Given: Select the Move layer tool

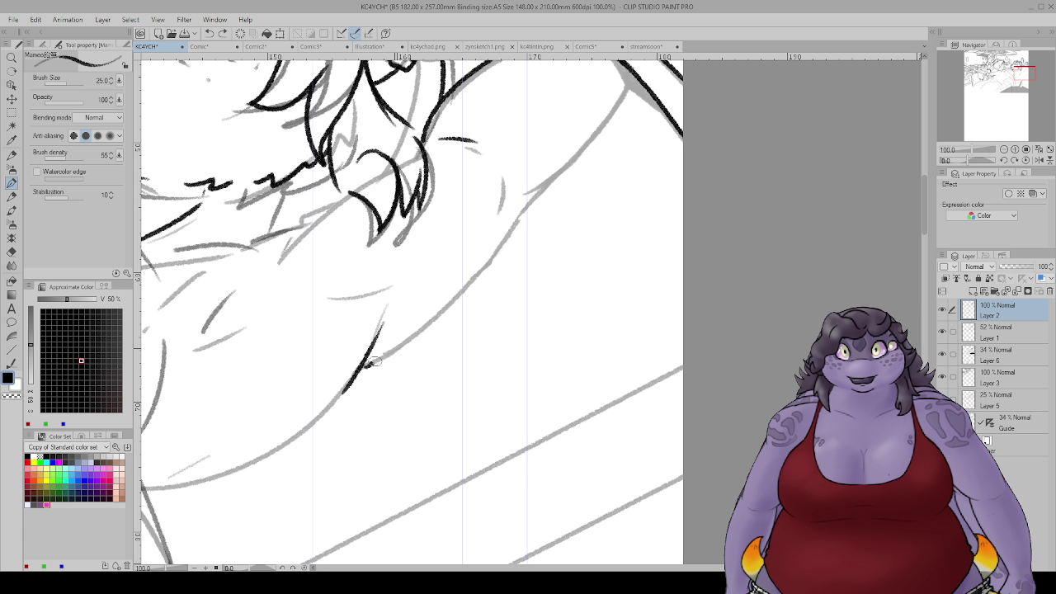Looking at the screenshot, I should pyautogui.click(x=12, y=98).
